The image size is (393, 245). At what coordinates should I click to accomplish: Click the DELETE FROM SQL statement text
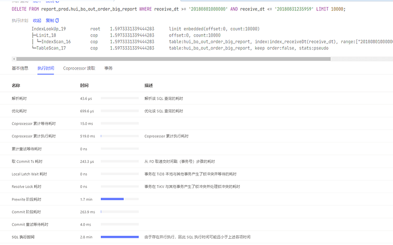tap(178, 9)
